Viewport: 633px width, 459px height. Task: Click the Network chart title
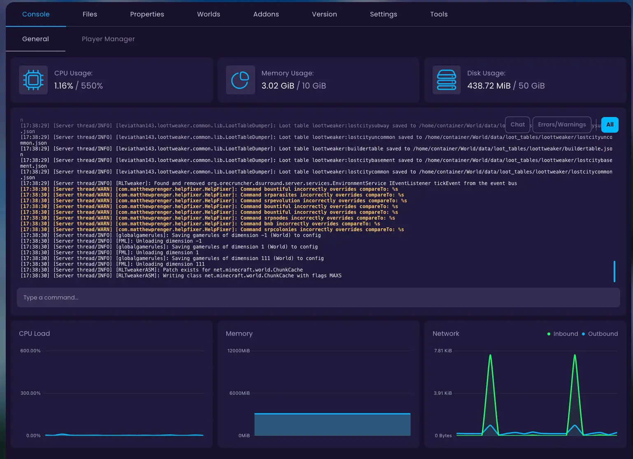[x=446, y=334]
